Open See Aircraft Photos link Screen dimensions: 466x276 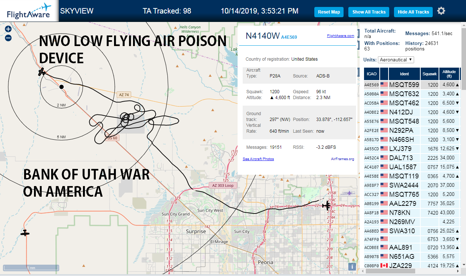click(x=258, y=159)
